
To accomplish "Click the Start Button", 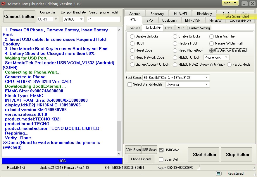I will (204, 154).
